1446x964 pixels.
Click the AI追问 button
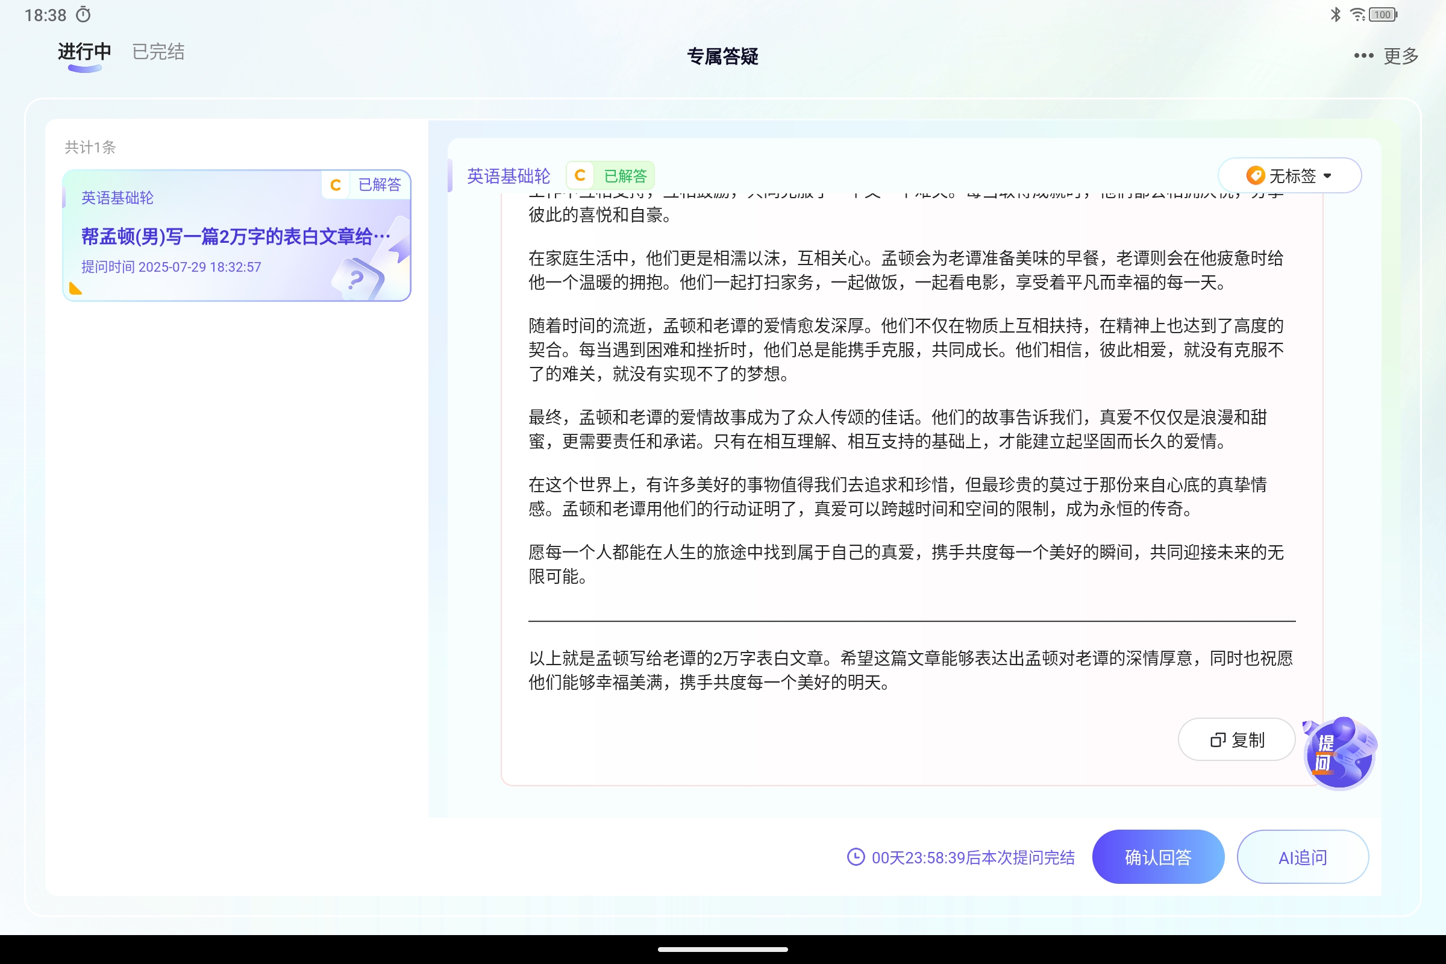pyautogui.click(x=1302, y=857)
